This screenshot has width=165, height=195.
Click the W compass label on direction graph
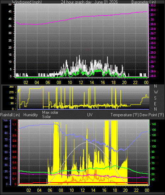pyautogui.click(x=156, y=92)
